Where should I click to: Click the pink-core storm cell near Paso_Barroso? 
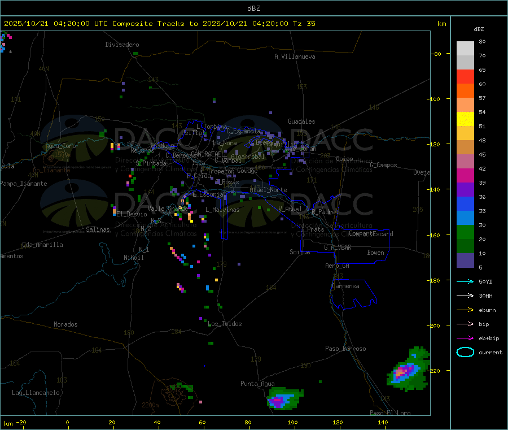coord(408,370)
